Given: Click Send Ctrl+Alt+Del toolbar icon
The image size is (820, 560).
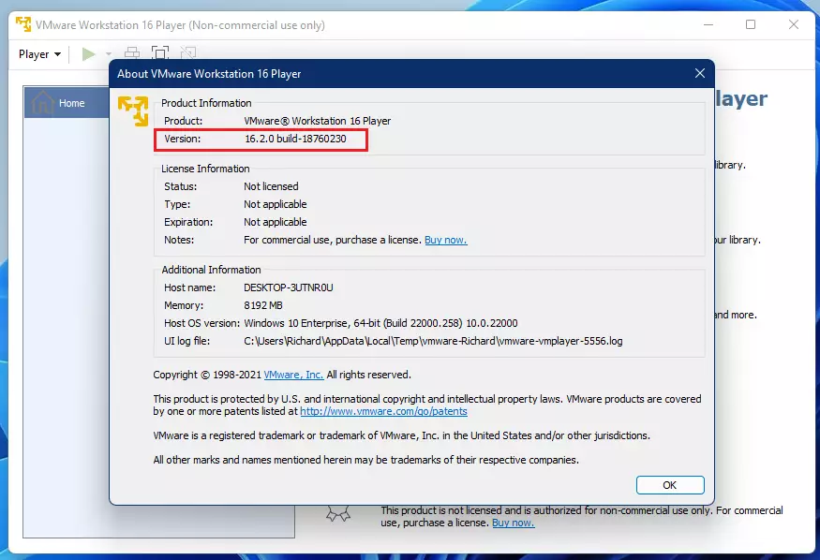Looking at the screenshot, I should [132, 52].
